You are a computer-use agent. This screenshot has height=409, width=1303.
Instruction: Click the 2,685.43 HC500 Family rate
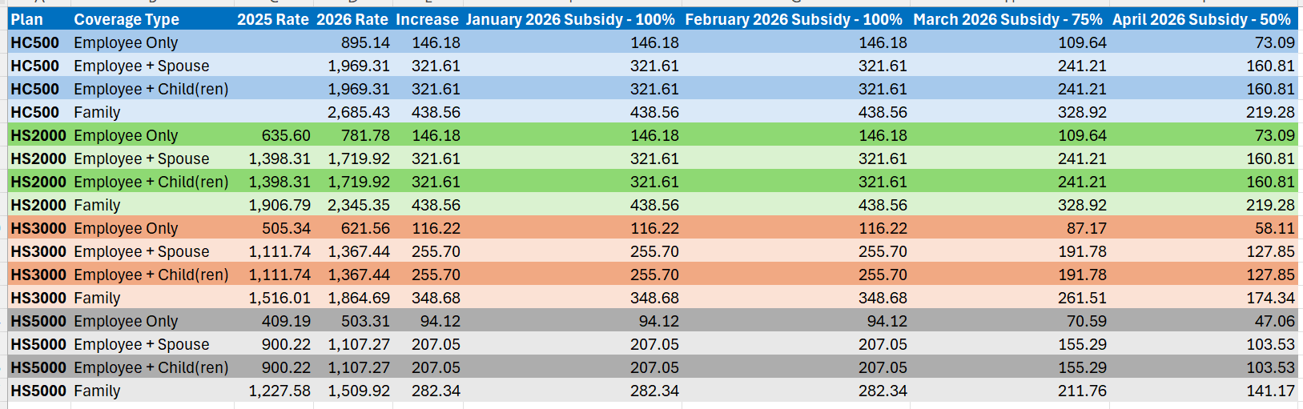click(359, 112)
